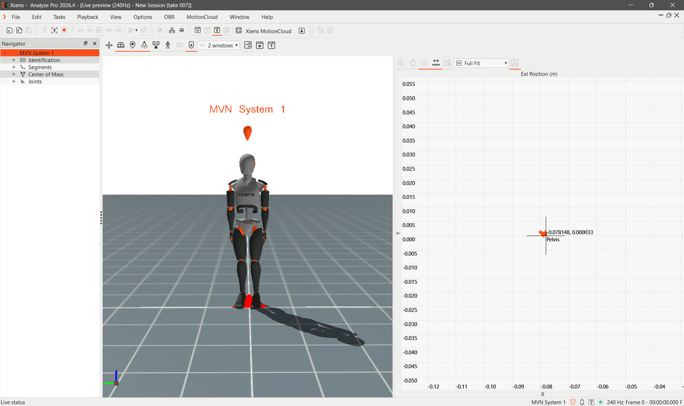
Task: Open the OBR menu
Action: click(x=169, y=17)
